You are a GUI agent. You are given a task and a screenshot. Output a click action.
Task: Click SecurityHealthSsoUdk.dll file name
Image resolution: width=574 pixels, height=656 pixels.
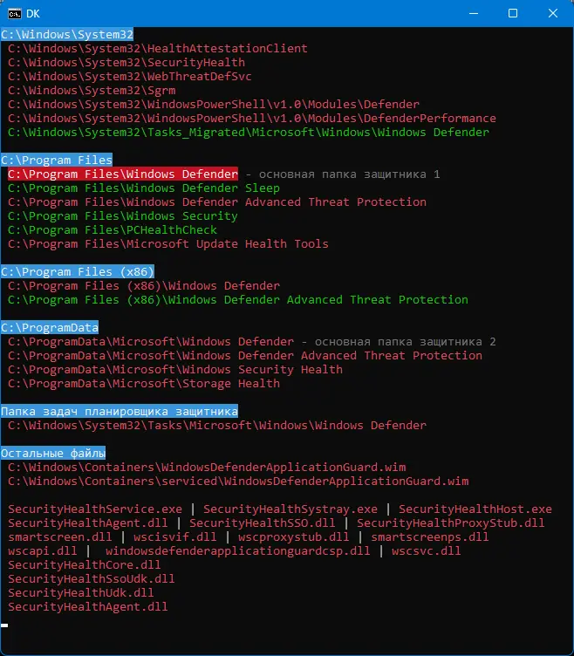click(x=92, y=579)
